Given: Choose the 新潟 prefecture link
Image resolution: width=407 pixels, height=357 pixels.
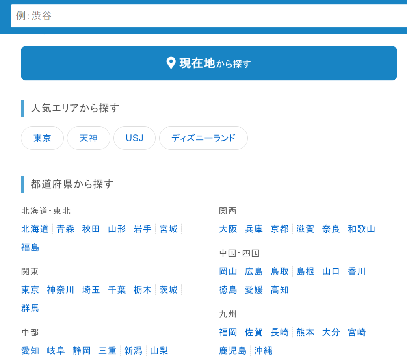Looking at the screenshot, I should tap(133, 351).
